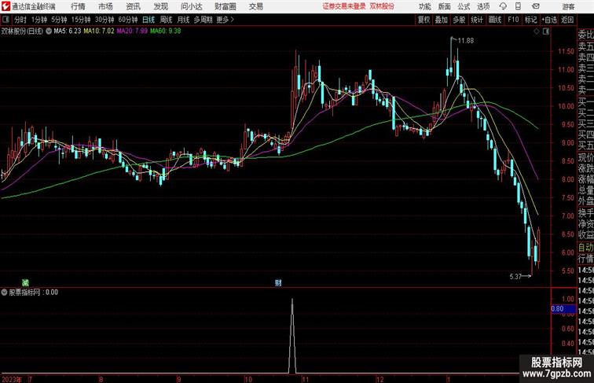The image size is (594, 383).
Task: Click the 2023年 label on time axis
Action: 12,379
